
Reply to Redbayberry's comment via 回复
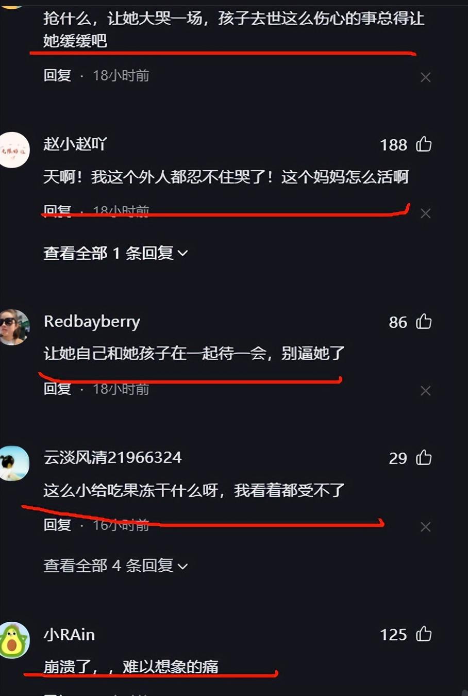[x=57, y=389]
